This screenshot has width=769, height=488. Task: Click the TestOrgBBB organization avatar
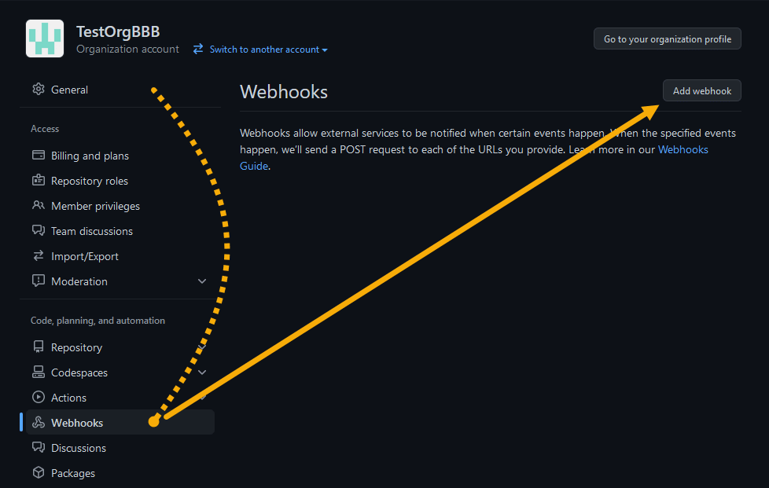pyautogui.click(x=45, y=39)
